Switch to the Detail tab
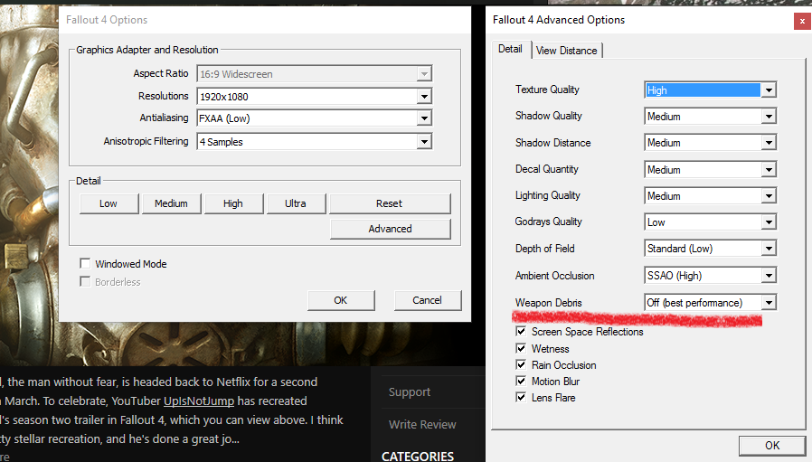This screenshot has height=462, width=812. 511,49
